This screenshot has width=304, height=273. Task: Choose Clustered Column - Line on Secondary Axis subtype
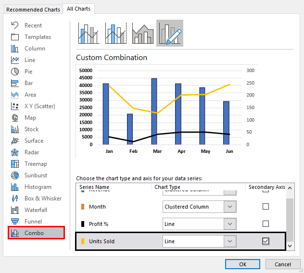116,33
